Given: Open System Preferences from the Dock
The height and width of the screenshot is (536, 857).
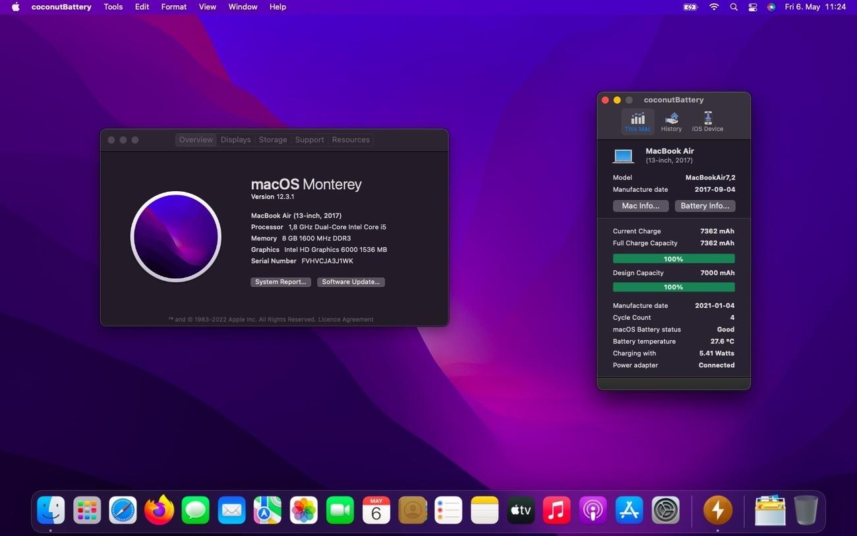Looking at the screenshot, I should [x=665, y=510].
